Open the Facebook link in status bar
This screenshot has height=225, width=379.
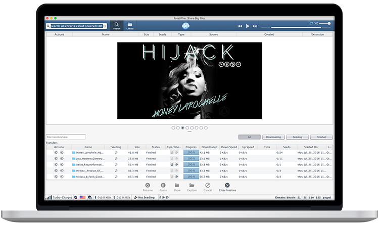[160, 197]
